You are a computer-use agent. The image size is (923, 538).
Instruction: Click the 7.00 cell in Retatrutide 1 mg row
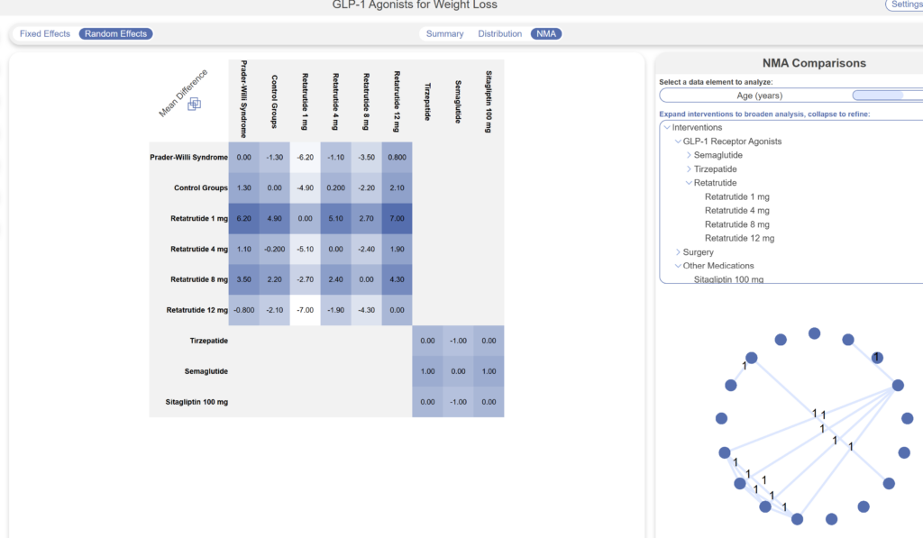397,218
